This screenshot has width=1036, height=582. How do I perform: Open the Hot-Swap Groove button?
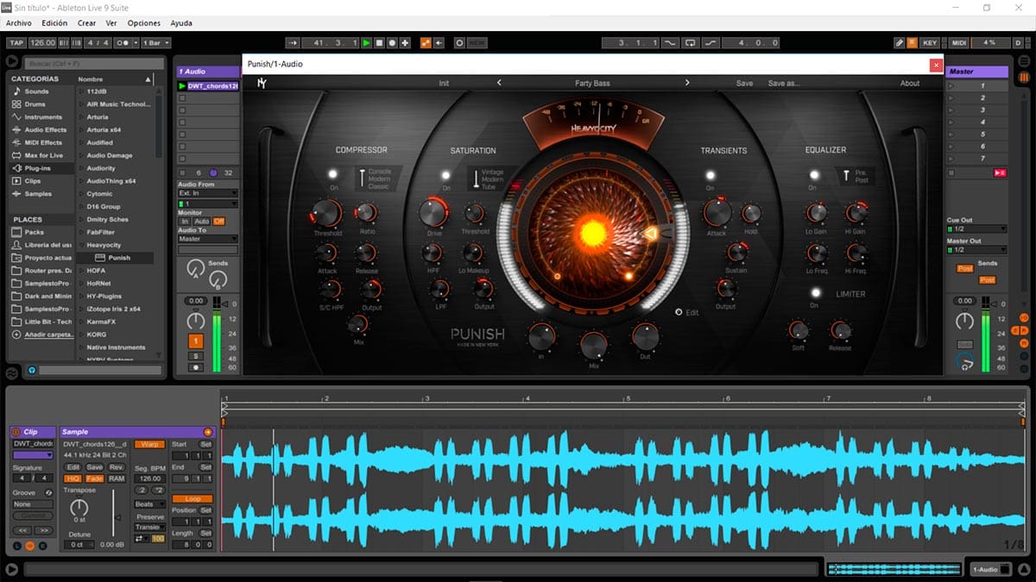[49, 492]
